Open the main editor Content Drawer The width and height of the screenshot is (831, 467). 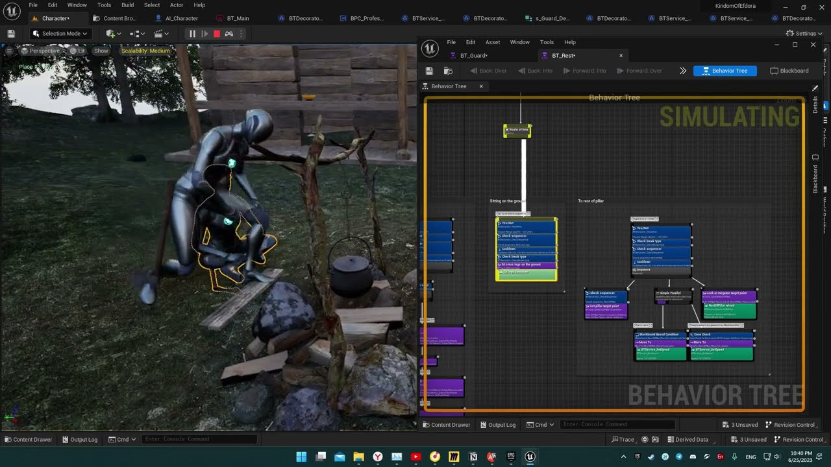click(x=29, y=439)
